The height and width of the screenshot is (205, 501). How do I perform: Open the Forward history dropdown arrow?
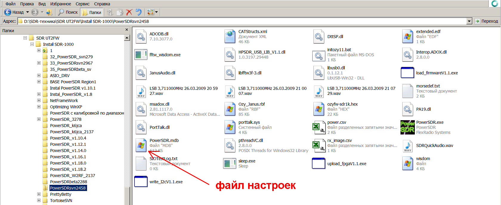[42, 12]
